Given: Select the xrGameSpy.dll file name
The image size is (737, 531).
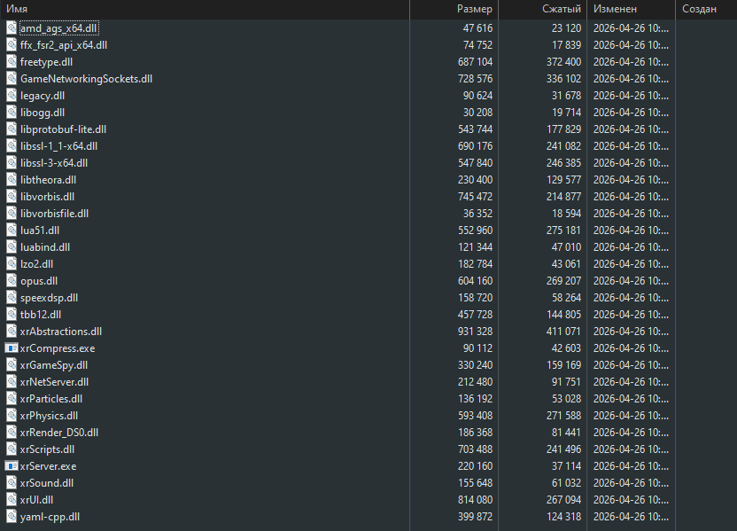Looking at the screenshot, I should click(x=54, y=365).
